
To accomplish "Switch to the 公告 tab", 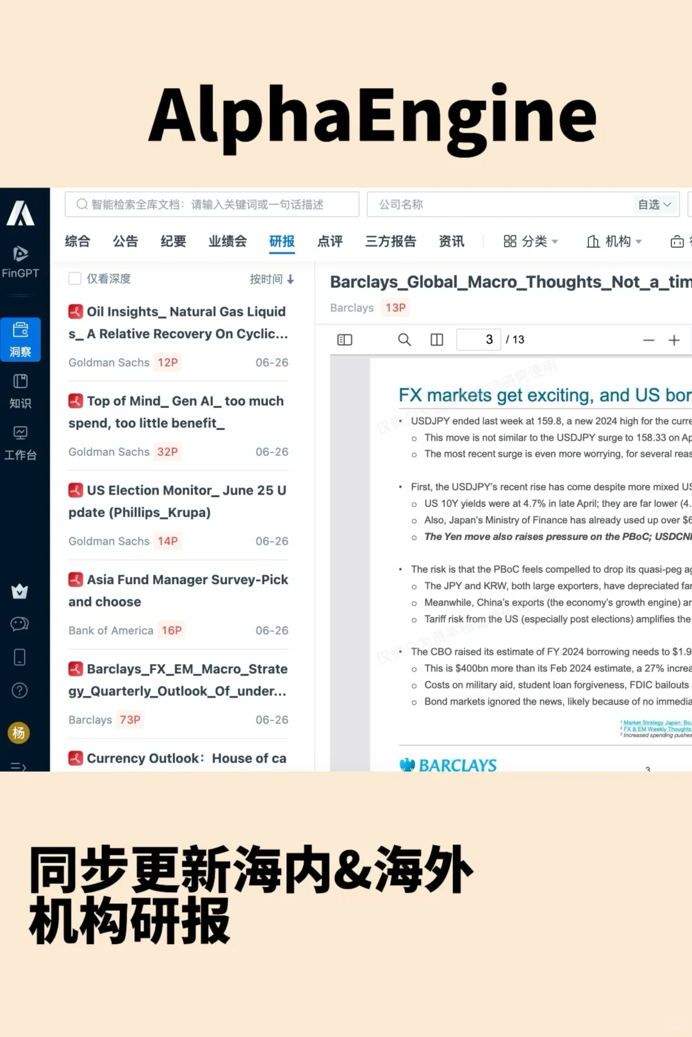I will point(126,241).
